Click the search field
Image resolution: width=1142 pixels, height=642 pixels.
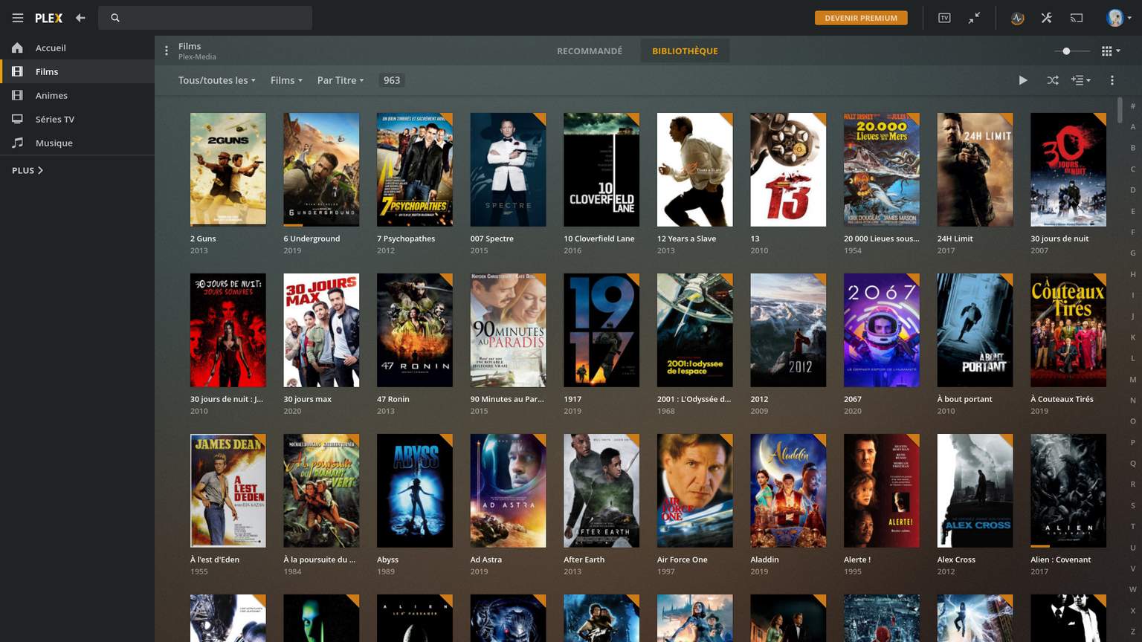pyautogui.click(x=205, y=18)
